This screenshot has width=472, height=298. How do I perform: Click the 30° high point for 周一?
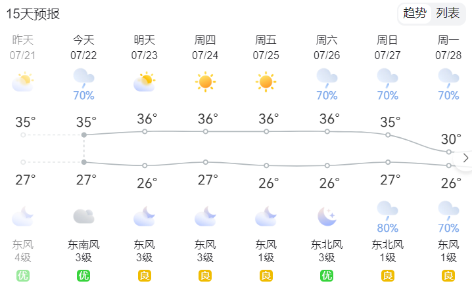pos(449,152)
